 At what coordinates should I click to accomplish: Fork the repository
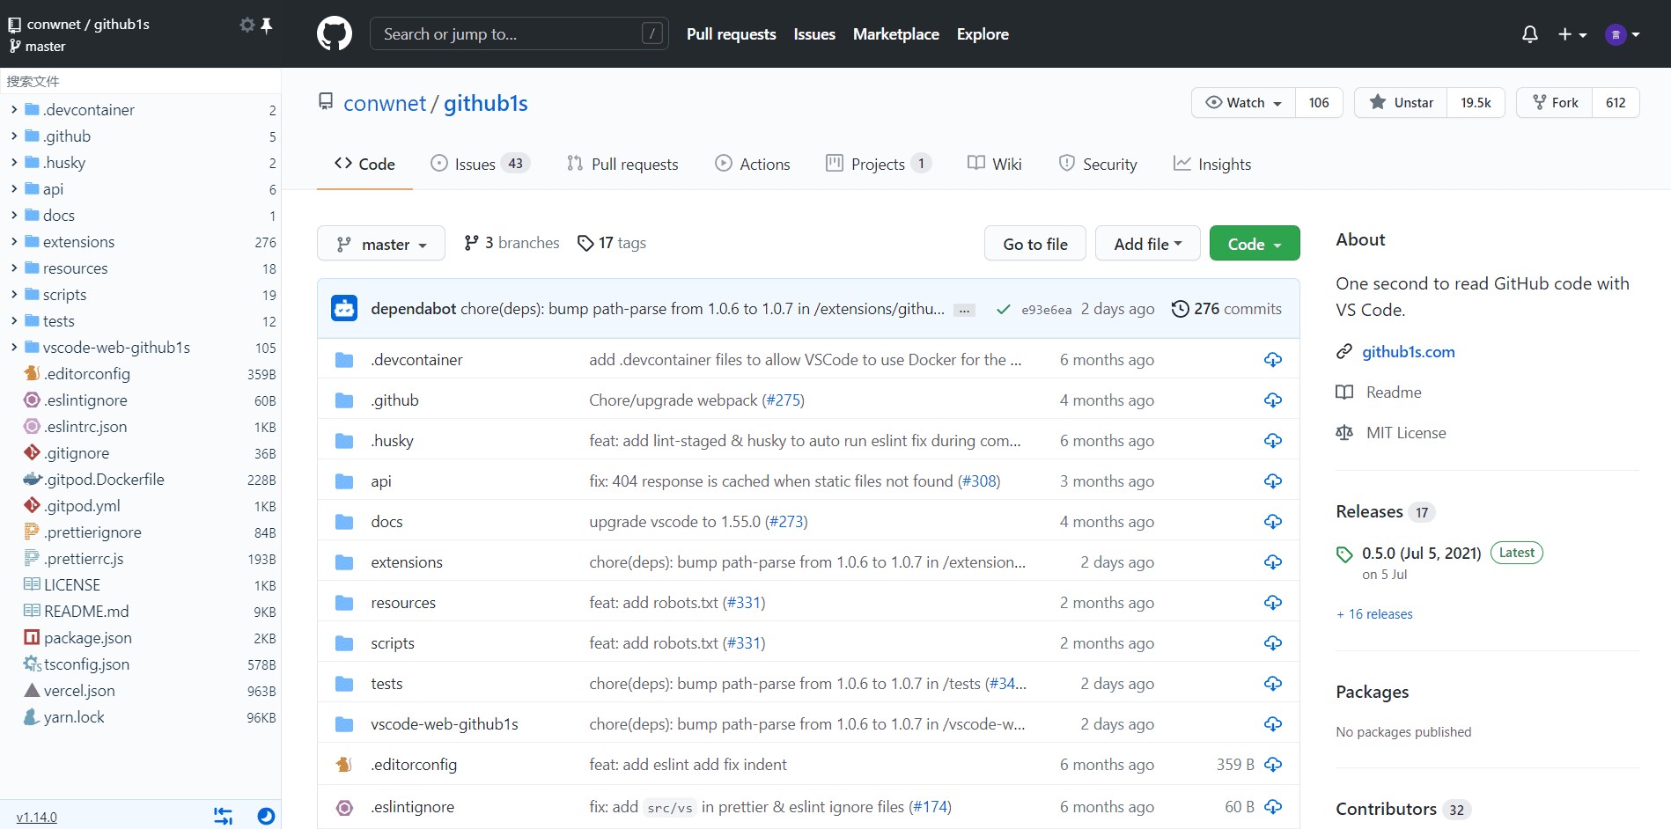tap(1555, 103)
